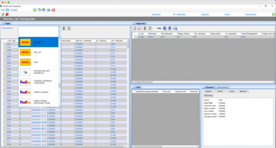The image size is (276, 148).
Task: Click Hojas grid vertical scrollbar thumb
Action: (128, 45)
